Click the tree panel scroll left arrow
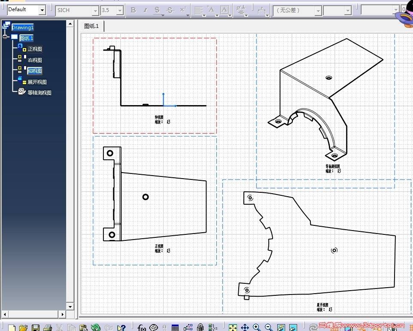This screenshot has width=413, height=331. [x=4, y=314]
